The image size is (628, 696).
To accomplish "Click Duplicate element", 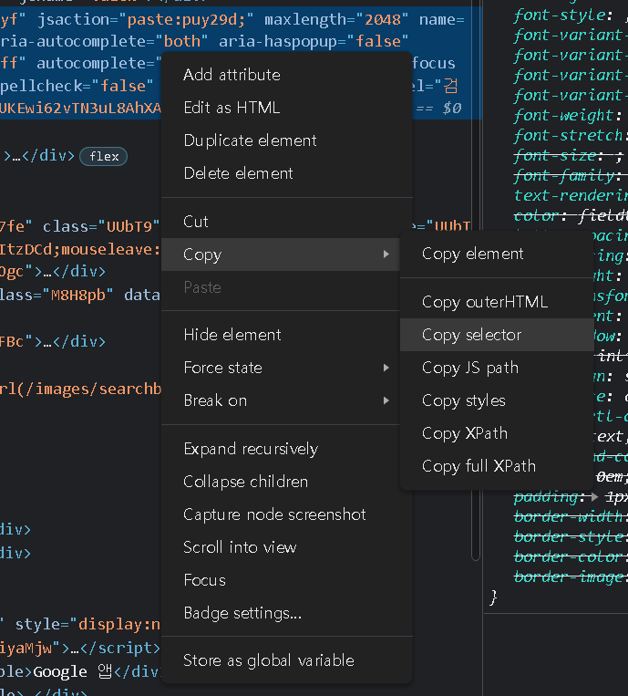I will coord(286,140).
